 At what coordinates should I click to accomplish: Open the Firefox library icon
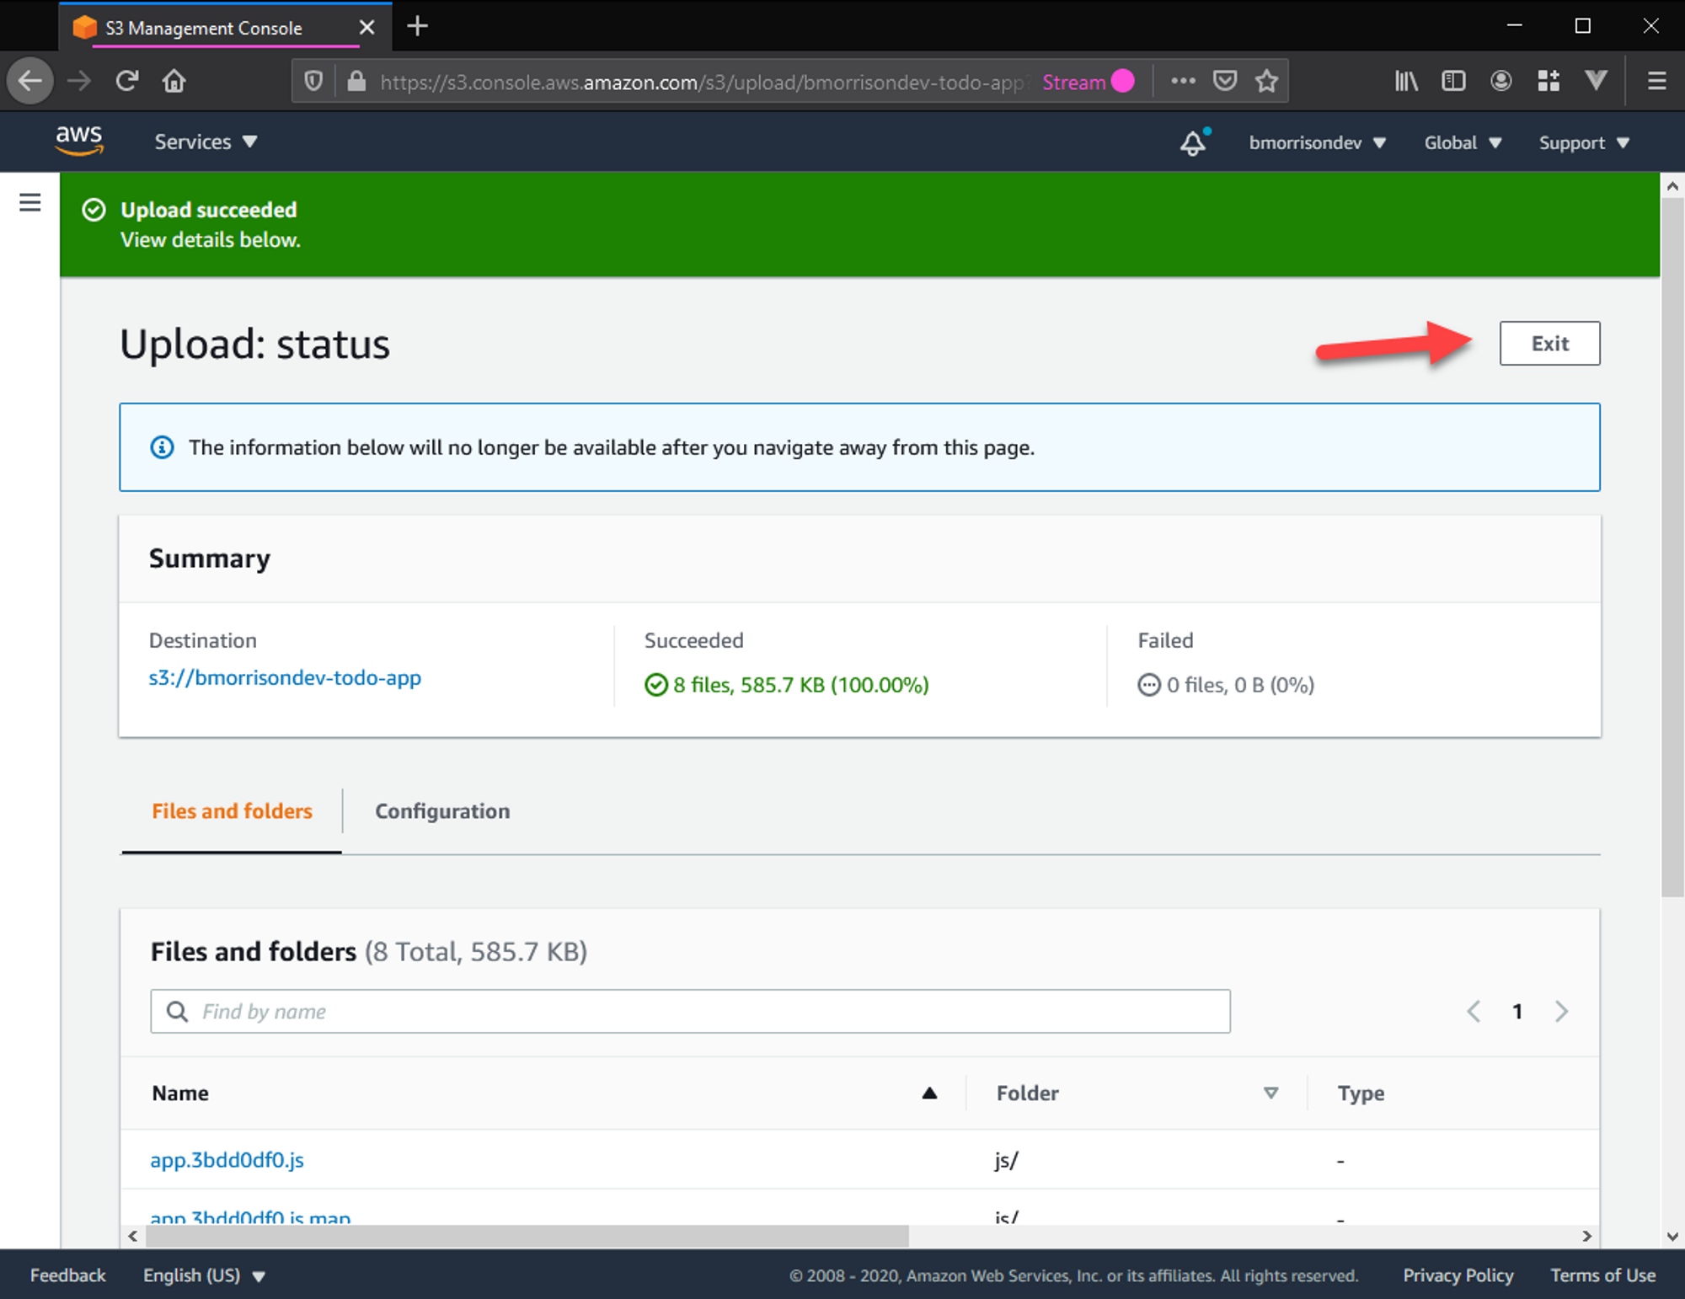point(1405,81)
